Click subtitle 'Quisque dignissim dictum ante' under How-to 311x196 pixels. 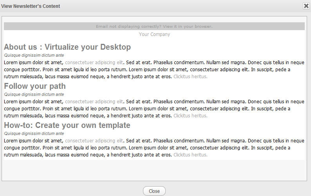point(34,133)
